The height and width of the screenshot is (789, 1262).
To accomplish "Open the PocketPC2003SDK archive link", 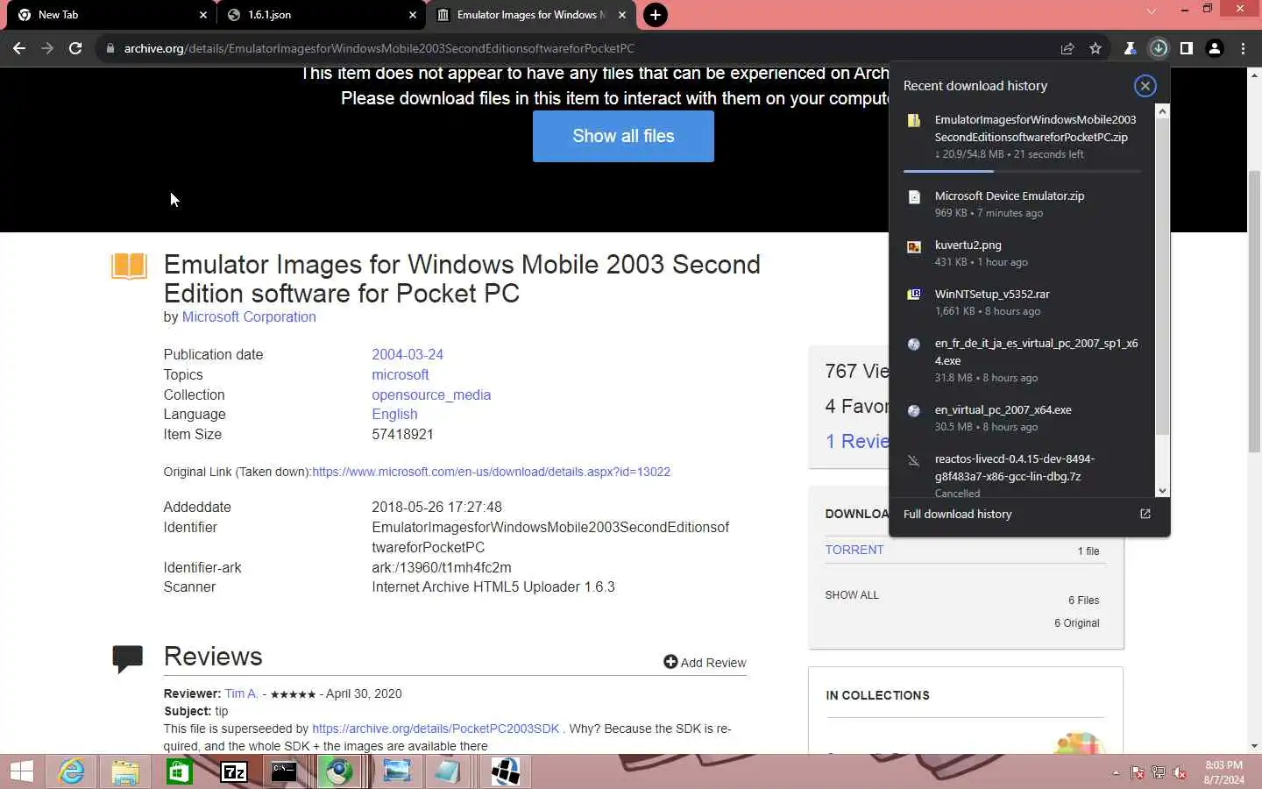I will 436,729.
